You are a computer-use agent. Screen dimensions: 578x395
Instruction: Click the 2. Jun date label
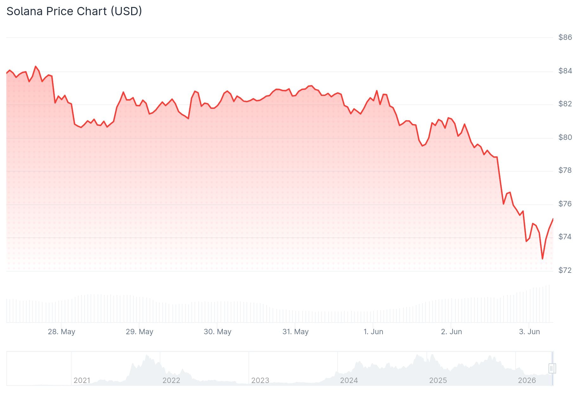tap(452, 332)
